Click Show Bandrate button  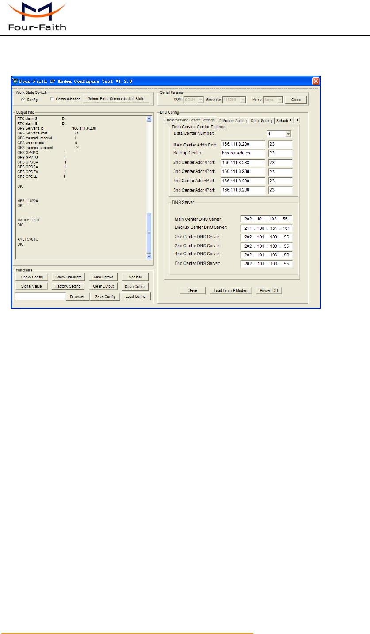point(69,277)
